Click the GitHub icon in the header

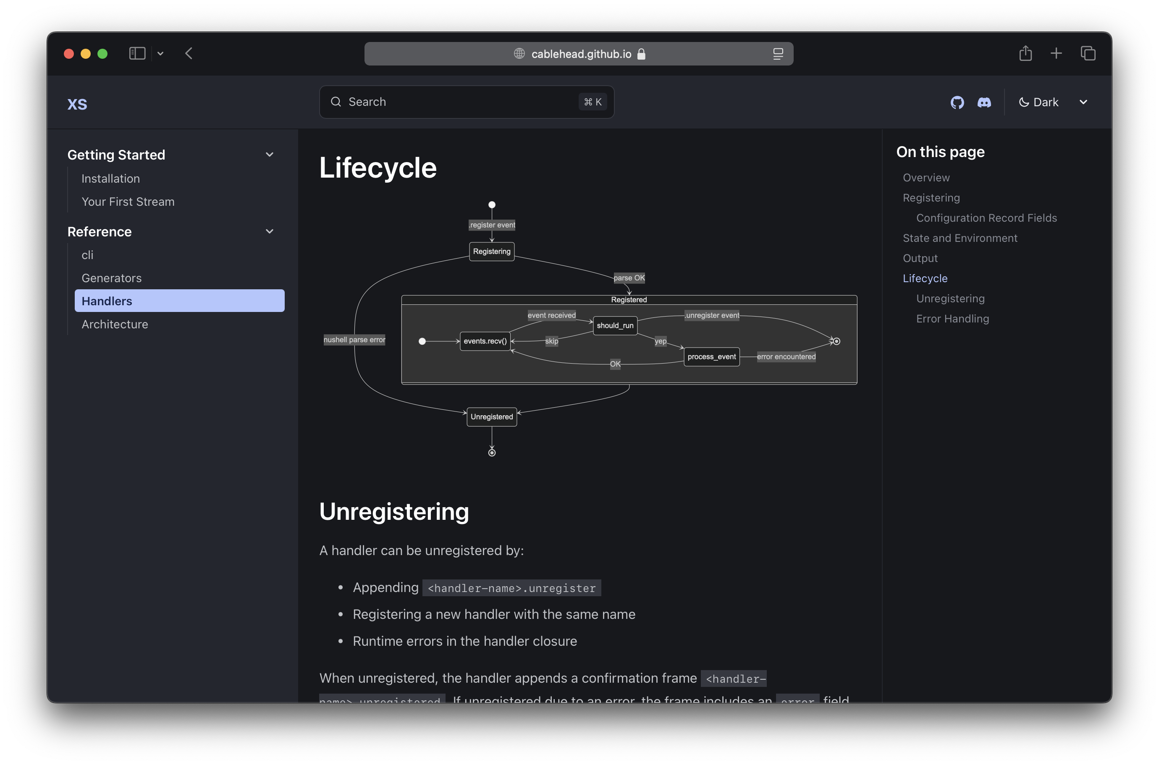tap(957, 102)
